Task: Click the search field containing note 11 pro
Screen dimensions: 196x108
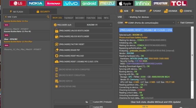Action: tap(27, 17)
